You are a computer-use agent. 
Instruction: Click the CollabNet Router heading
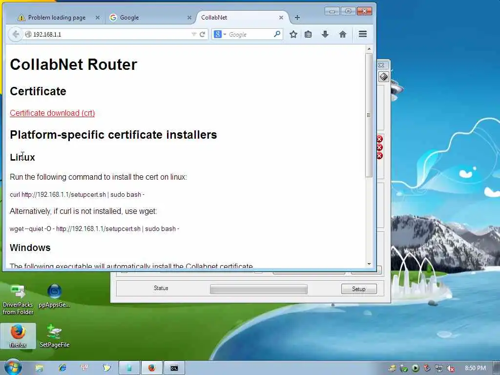pos(73,64)
